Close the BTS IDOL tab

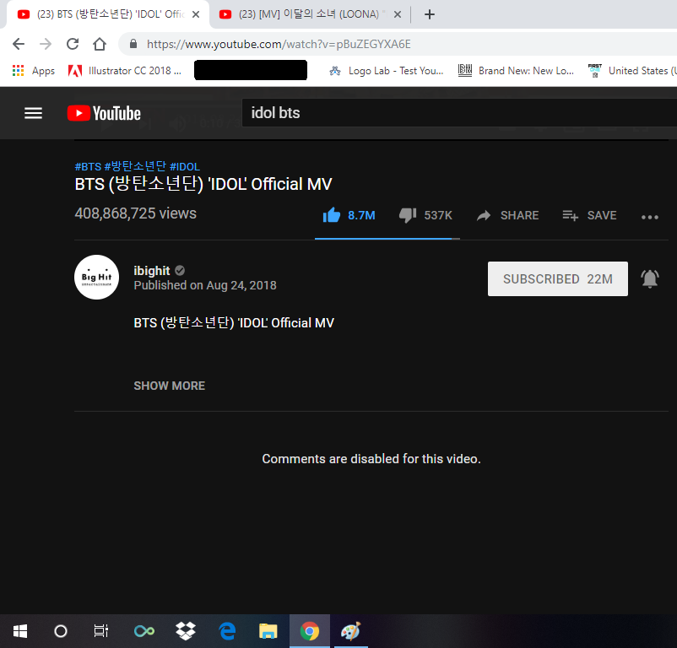tap(196, 14)
